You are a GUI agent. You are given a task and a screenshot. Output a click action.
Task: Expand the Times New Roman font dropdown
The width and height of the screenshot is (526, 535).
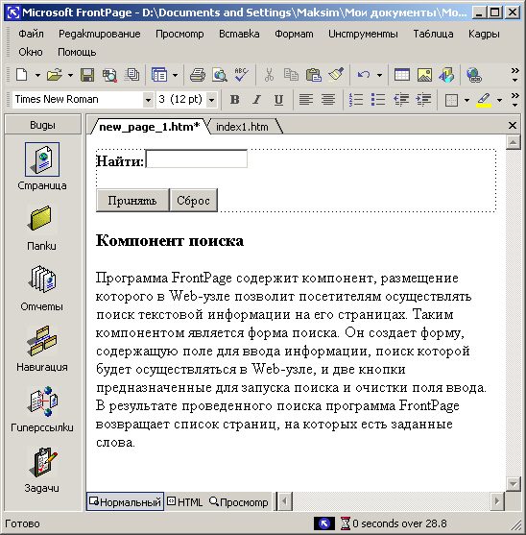pos(148,100)
